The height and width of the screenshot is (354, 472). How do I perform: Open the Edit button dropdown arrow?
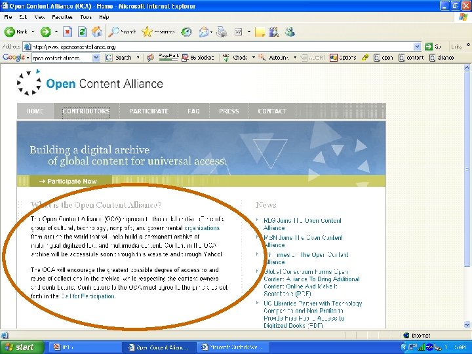[249, 31]
